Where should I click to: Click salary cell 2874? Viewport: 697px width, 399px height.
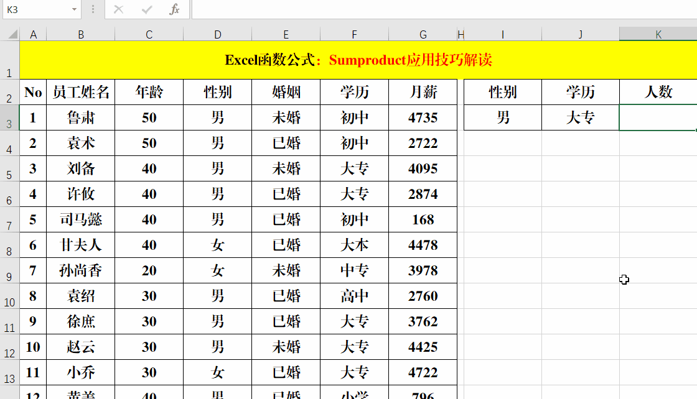pos(423,194)
